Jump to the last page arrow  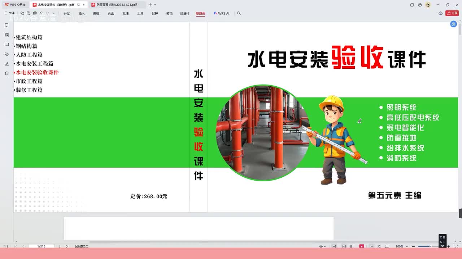tap(67, 246)
